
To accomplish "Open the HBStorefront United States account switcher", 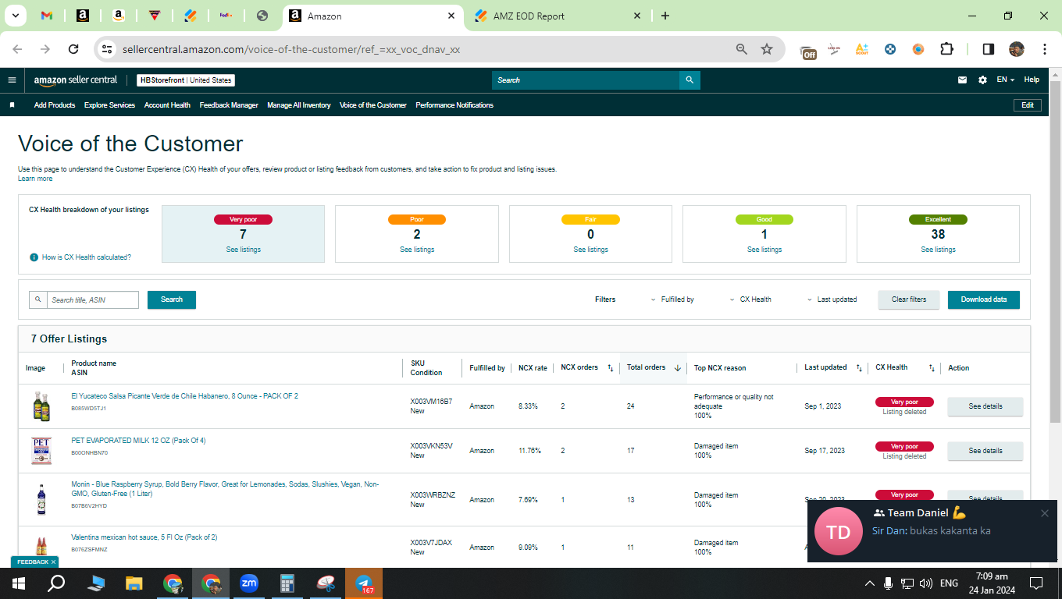I will [186, 80].
